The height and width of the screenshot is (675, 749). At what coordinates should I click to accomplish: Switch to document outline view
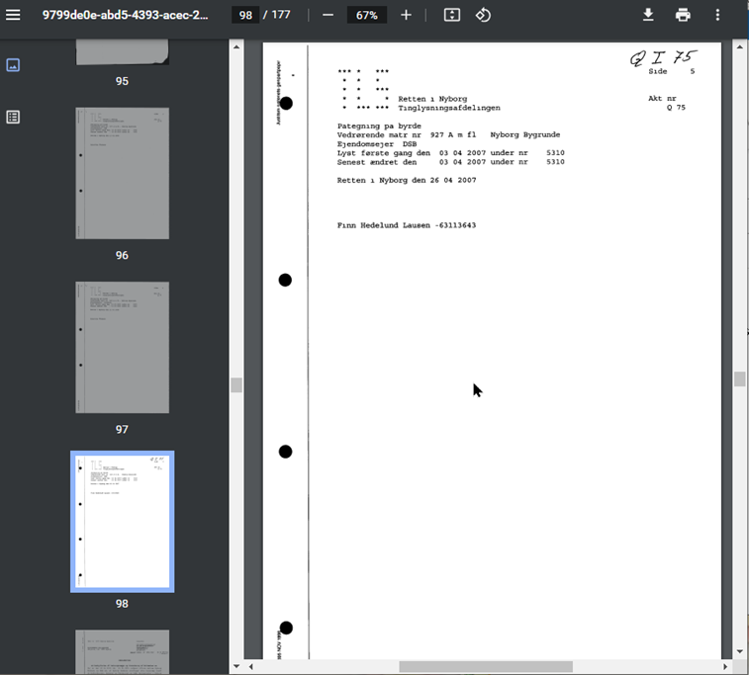[13, 117]
